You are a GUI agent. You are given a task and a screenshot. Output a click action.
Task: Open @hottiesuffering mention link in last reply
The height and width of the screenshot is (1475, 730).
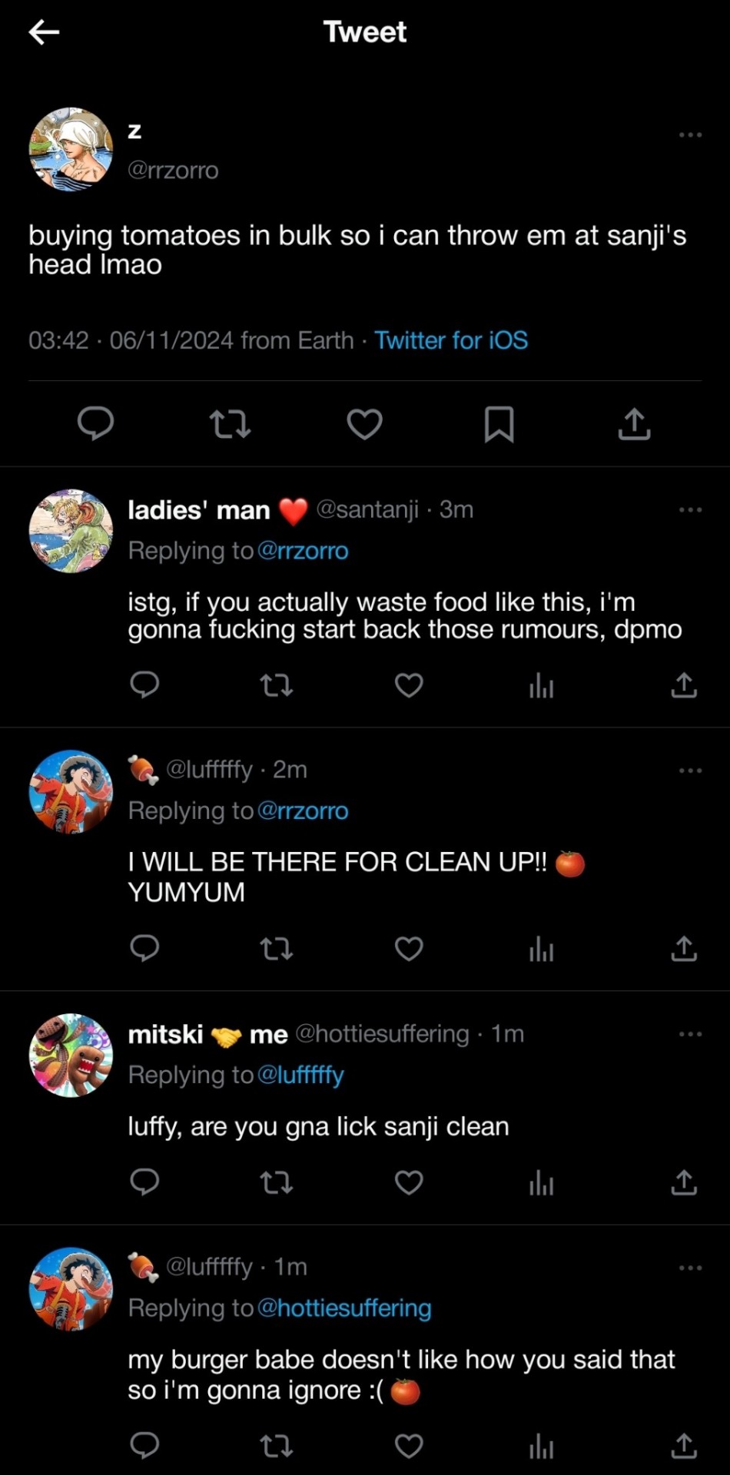[344, 1308]
